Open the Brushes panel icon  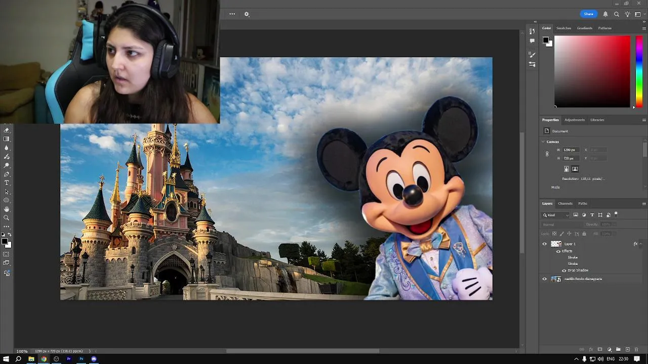point(532,55)
